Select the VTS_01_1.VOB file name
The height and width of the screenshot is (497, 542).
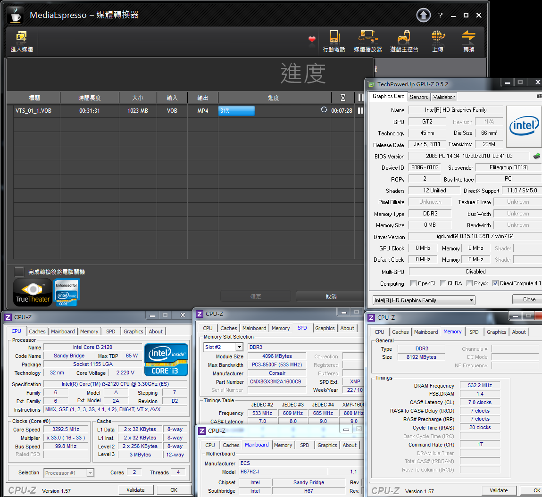(33, 111)
